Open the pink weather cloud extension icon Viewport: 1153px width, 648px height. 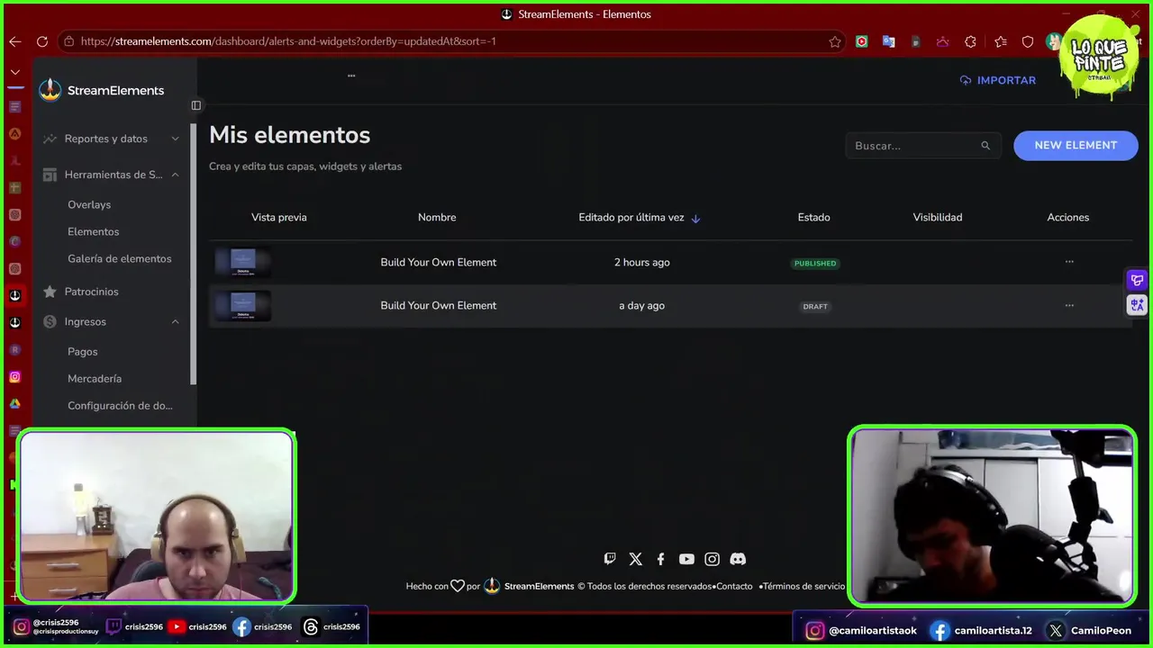pos(943,41)
